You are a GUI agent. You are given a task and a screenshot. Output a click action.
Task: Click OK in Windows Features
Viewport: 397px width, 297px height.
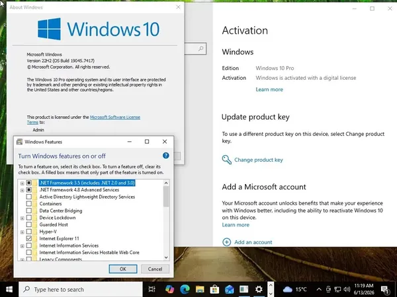[123, 269]
